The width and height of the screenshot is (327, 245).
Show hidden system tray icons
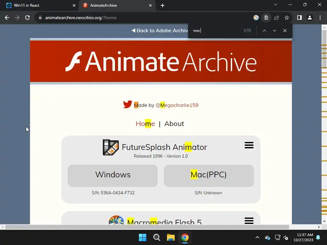point(257,237)
